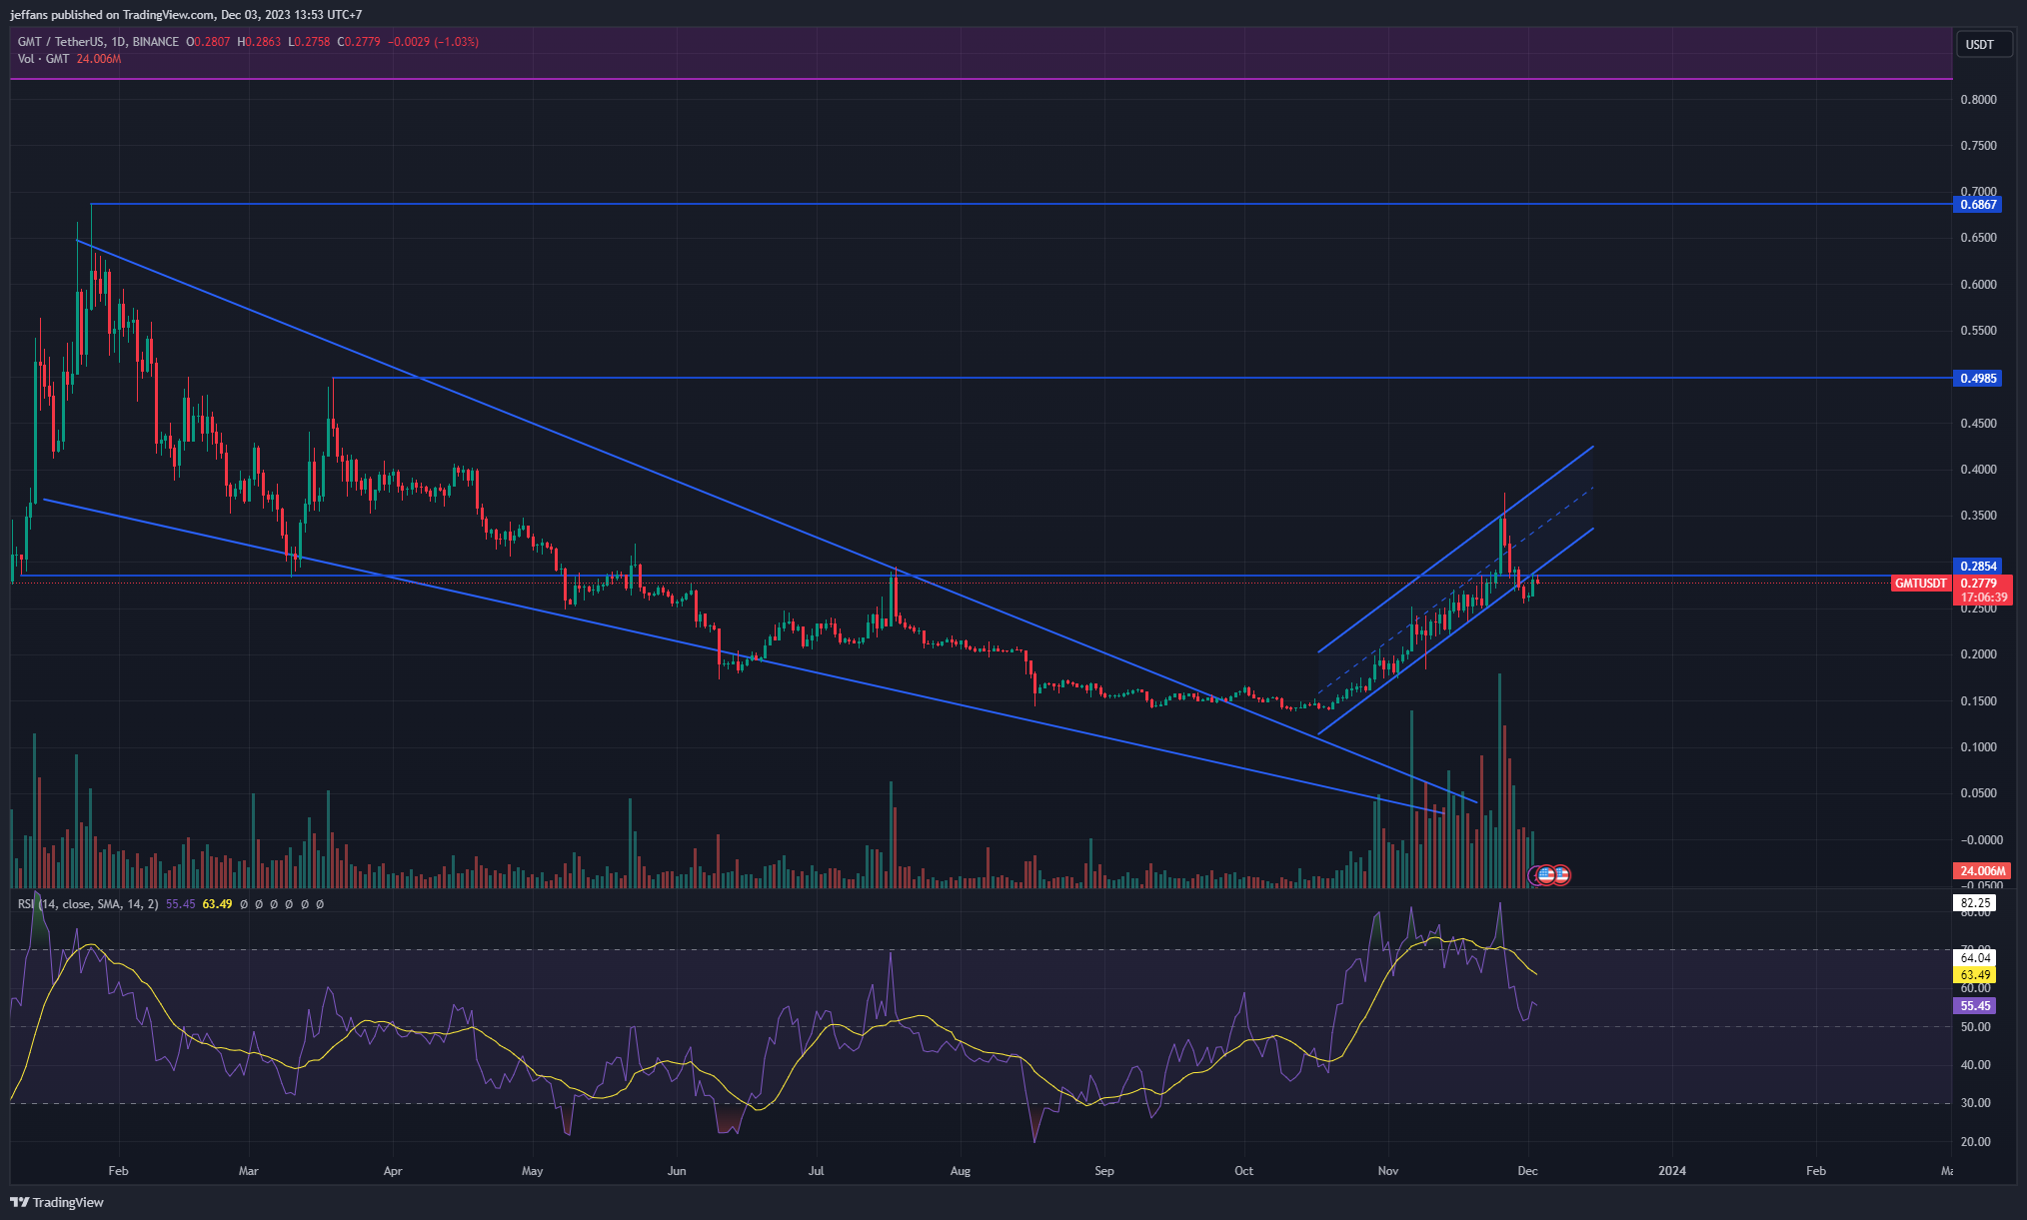Click the 0.4985 horizontal line price label
This screenshot has height=1220, width=2027.
point(1978,379)
